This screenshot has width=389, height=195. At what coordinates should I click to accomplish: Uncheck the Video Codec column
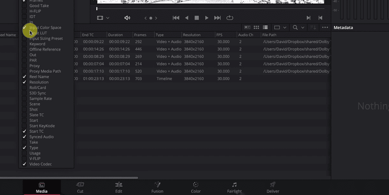pos(24,164)
